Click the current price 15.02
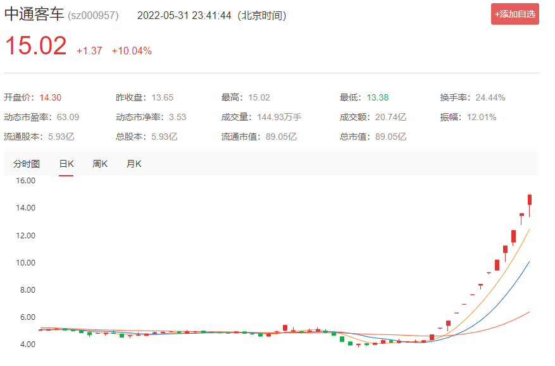Viewport: 555px width, 366px height. [35, 46]
